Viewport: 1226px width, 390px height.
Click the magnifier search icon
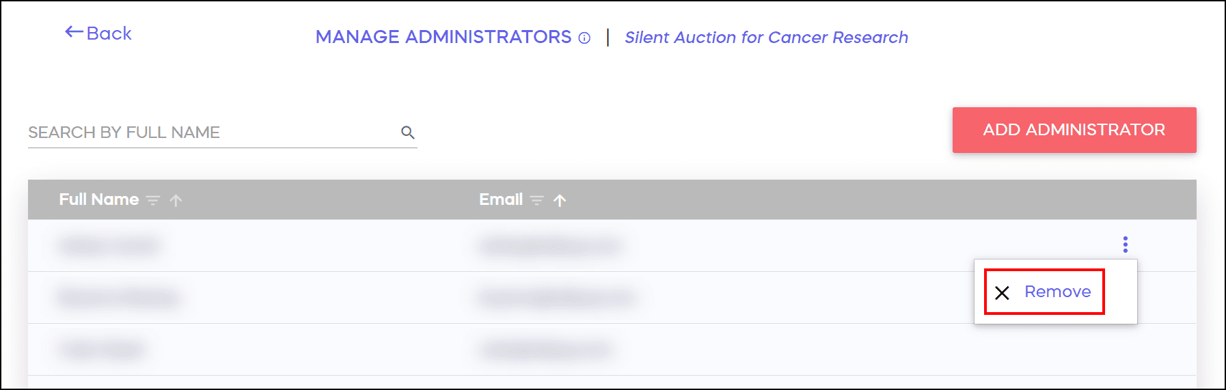coord(408,133)
